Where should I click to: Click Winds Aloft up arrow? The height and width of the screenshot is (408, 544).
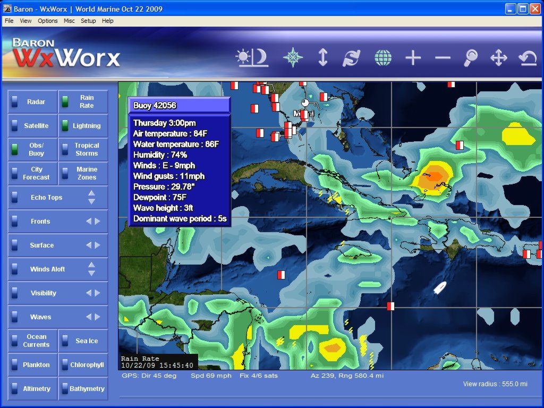coord(91,265)
